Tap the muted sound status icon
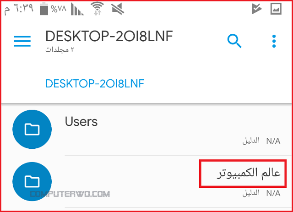Viewport: 293px width, 212px height. point(118,9)
